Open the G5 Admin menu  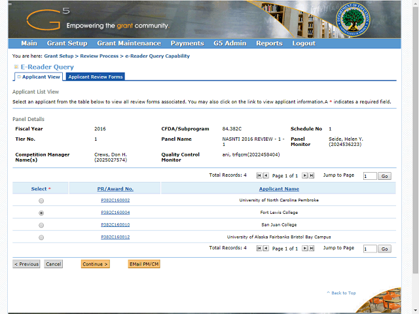coord(230,43)
